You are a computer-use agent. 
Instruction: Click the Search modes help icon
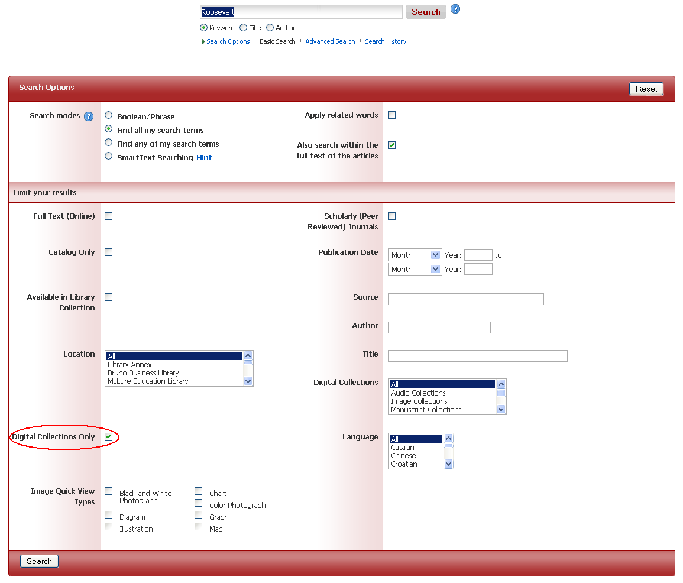89,116
